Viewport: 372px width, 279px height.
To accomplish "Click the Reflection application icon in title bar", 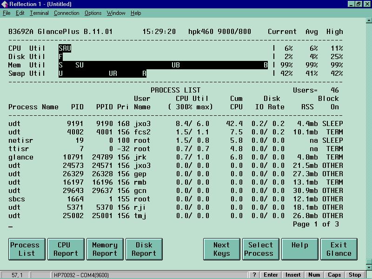I will pyautogui.click(x=5, y=4).
